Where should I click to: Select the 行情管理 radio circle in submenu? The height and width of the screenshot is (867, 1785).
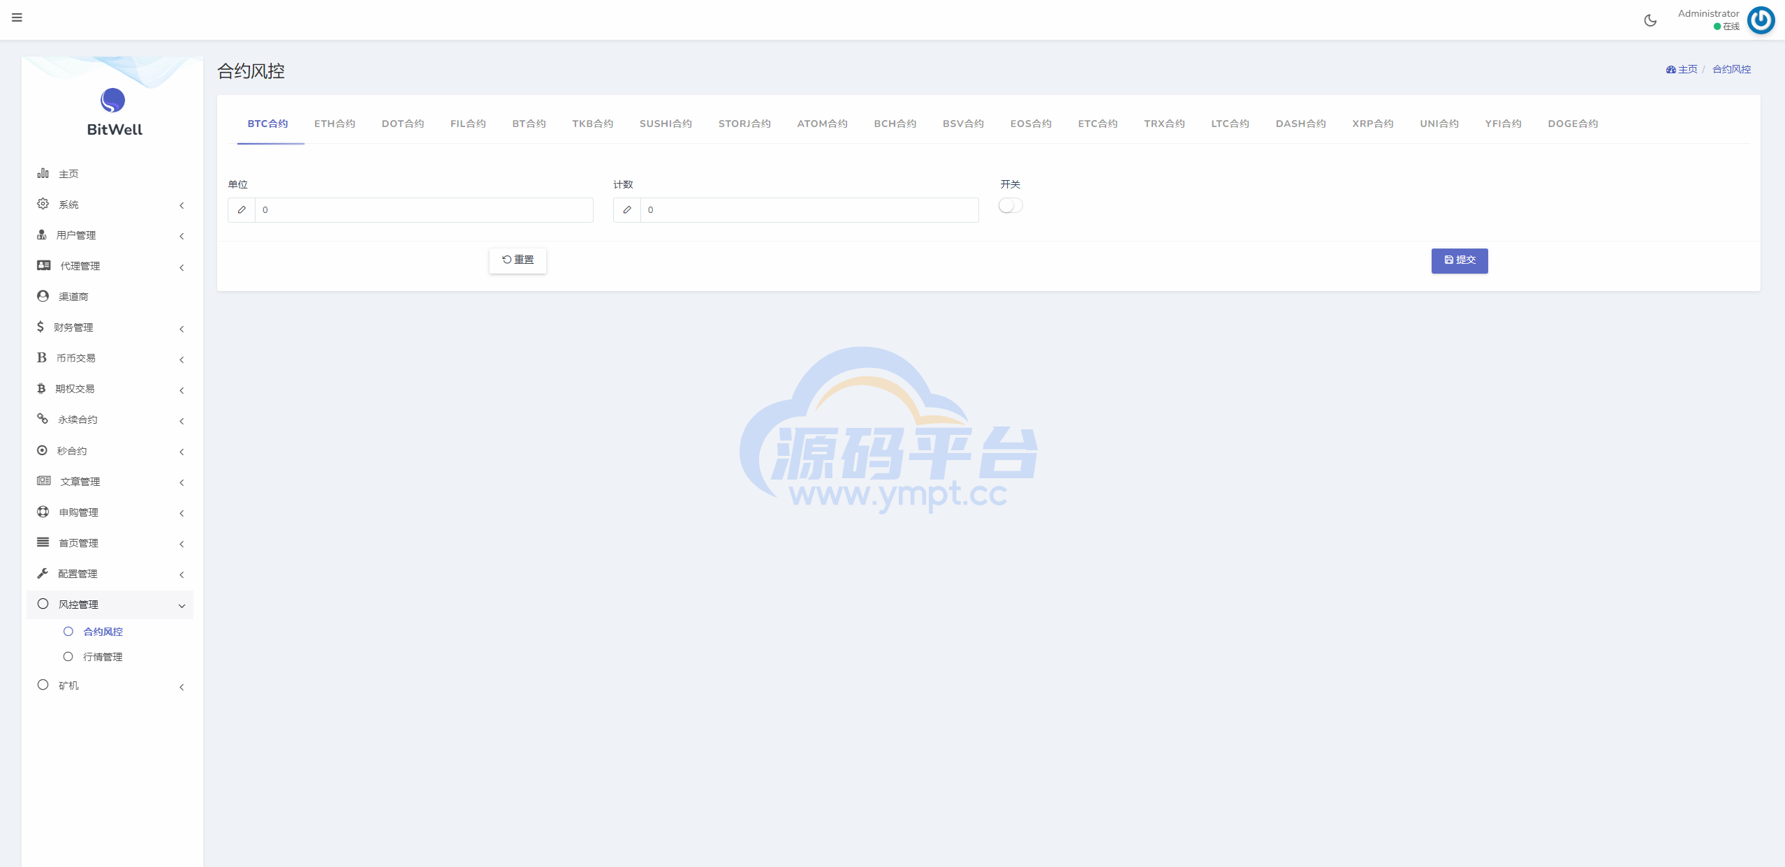tap(68, 656)
